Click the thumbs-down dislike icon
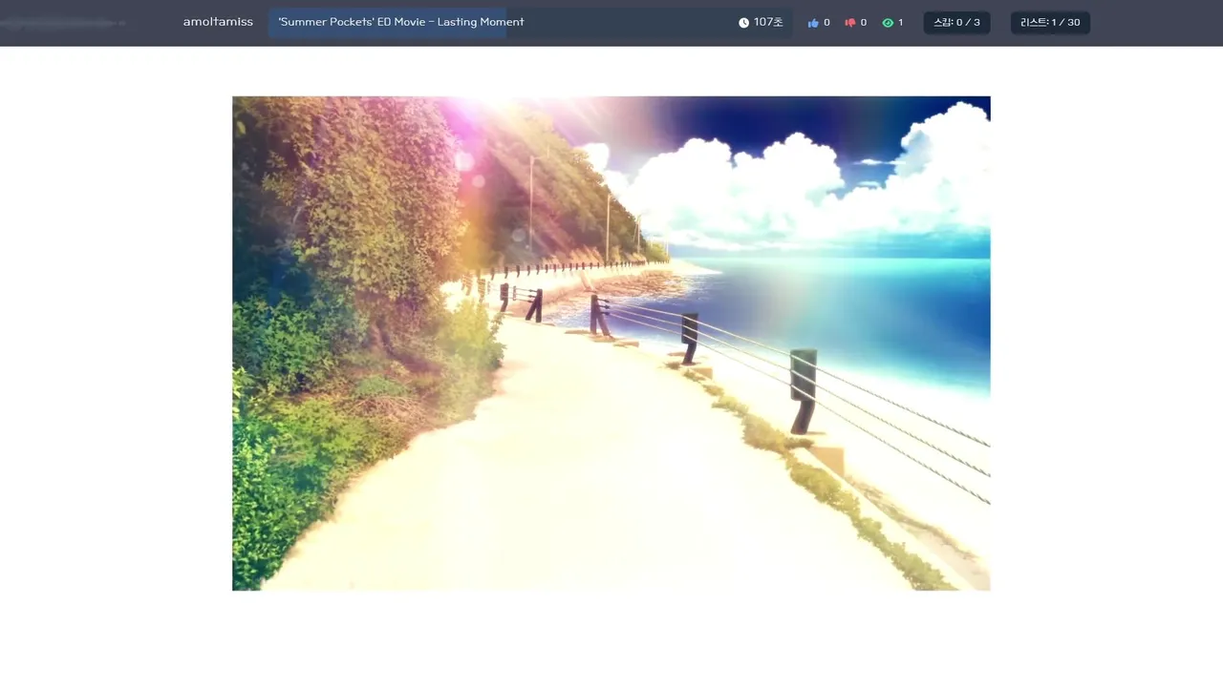Viewport: 1223px width, 687px height. [850, 23]
